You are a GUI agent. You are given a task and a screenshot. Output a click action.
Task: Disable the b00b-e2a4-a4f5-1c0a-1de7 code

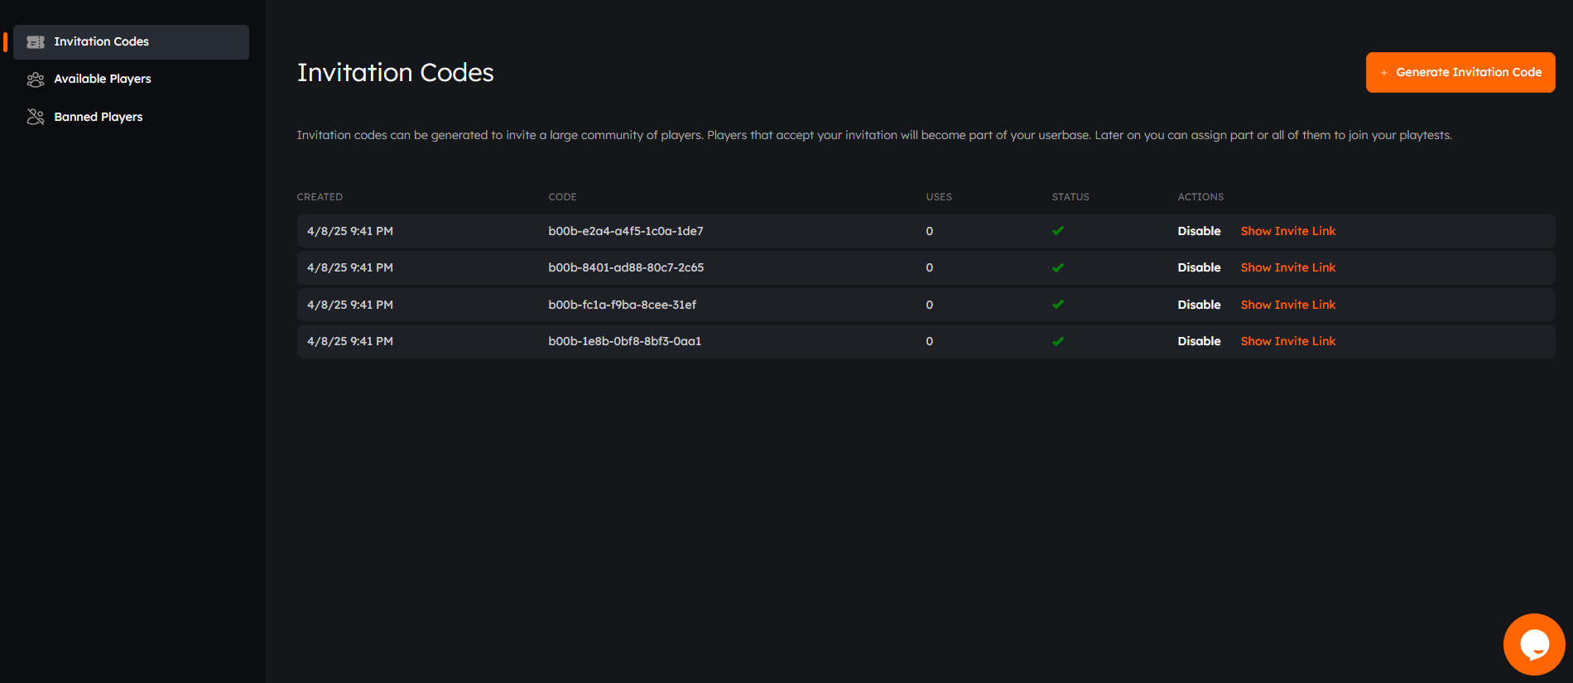point(1199,231)
